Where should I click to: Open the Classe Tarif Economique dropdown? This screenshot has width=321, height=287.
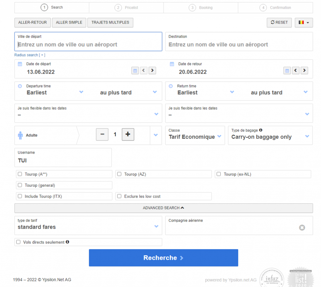tap(195, 137)
